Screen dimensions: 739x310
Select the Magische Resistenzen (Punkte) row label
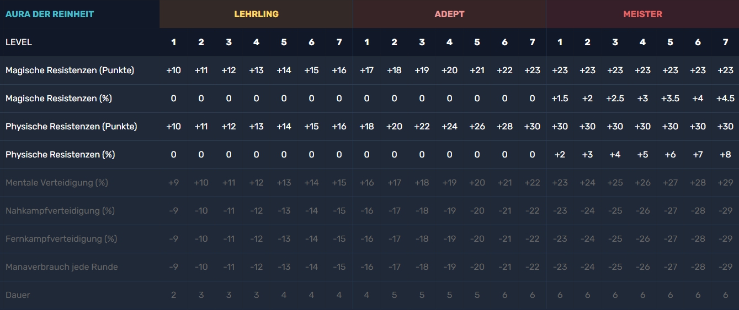tap(70, 70)
